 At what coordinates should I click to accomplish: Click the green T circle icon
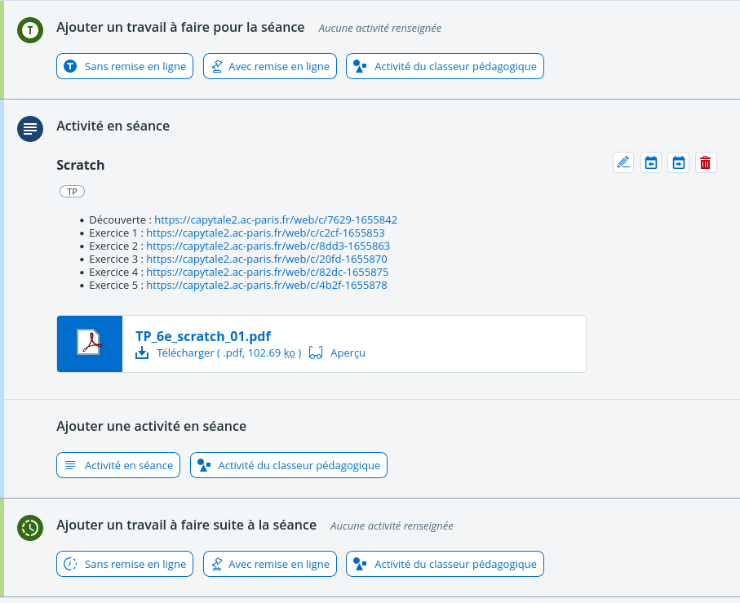30,30
